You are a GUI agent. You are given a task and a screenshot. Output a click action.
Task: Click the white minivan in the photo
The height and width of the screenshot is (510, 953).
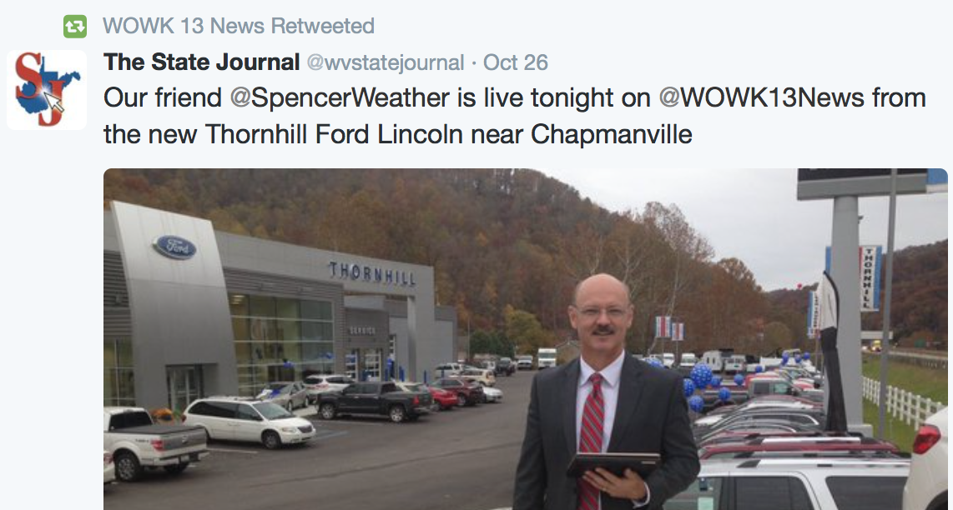249,422
